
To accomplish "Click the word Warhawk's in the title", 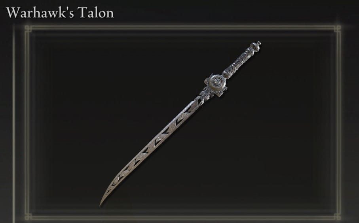I will (x=40, y=13).
